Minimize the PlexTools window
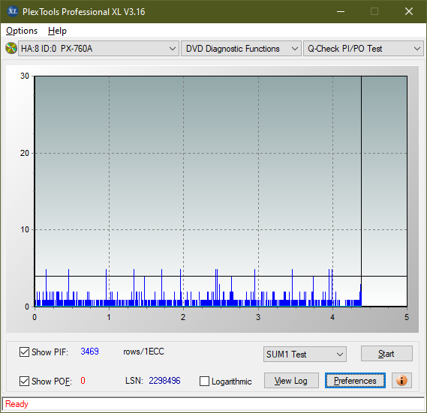Viewport: 427px width, 413px height. (x=341, y=11)
